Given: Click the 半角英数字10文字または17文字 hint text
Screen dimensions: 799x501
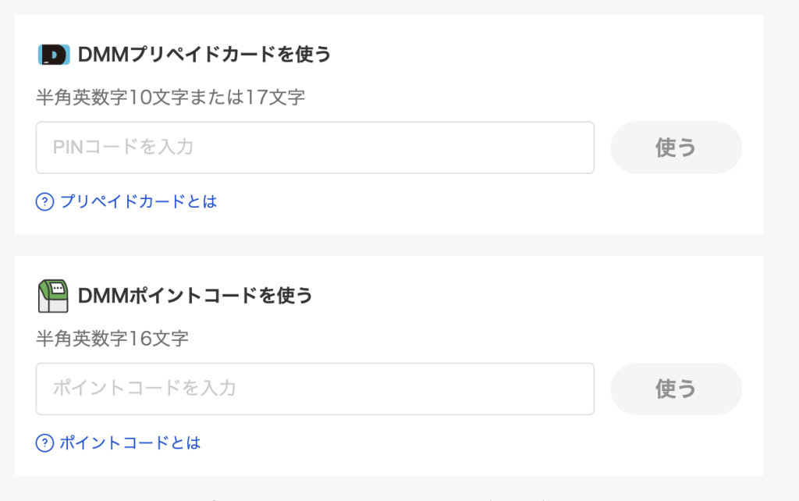Looking at the screenshot, I should pos(170,98).
